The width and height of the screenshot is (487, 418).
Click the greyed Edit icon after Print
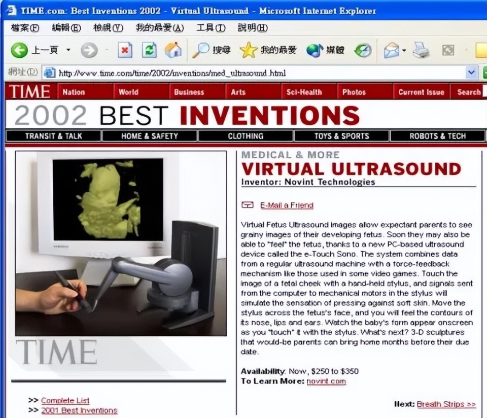pos(448,50)
